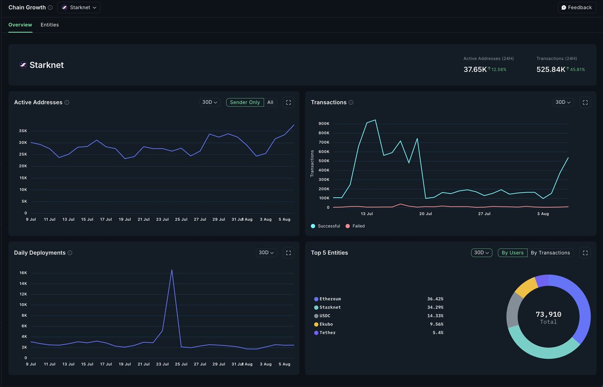Switch to the Entities tab
The width and height of the screenshot is (603, 387).
[50, 25]
